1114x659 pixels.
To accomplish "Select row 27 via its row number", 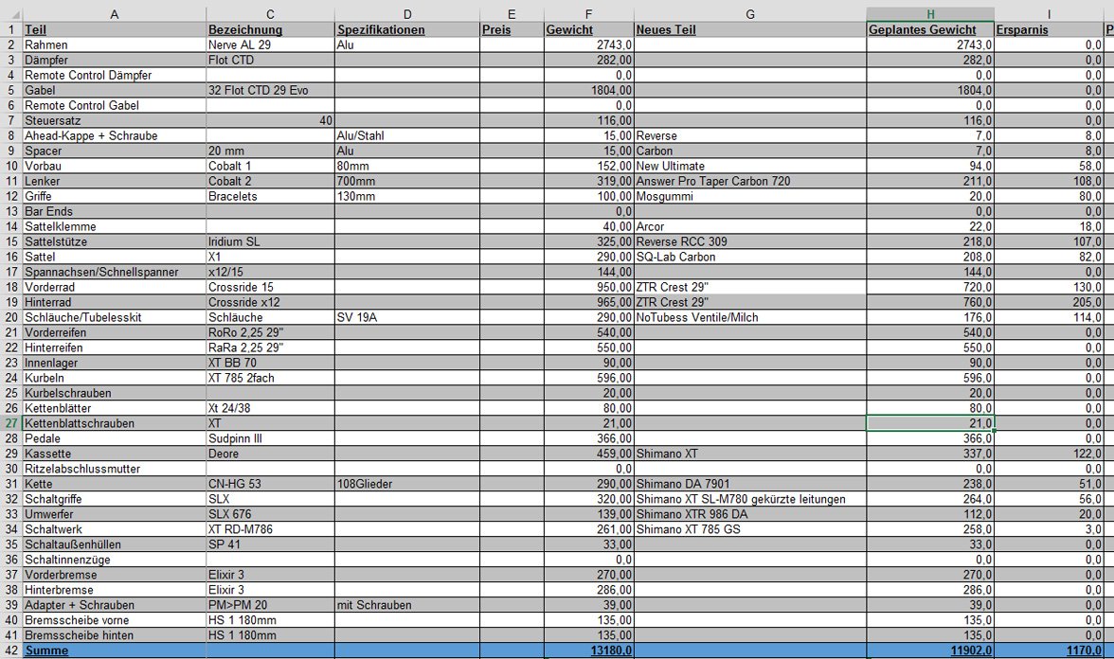I will pyautogui.click(x=11, y=423).
